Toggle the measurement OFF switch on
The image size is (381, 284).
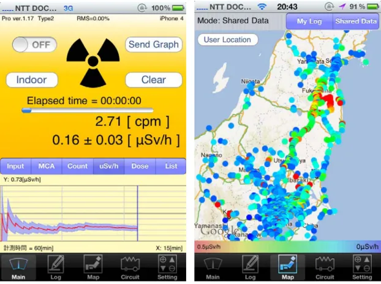tap(34, 45)
